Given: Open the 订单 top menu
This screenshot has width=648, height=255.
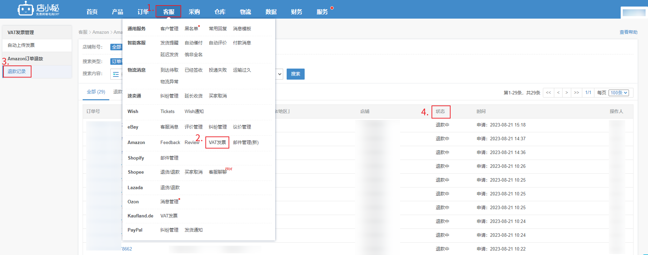Looking at the screenshot, I should 143,12.
